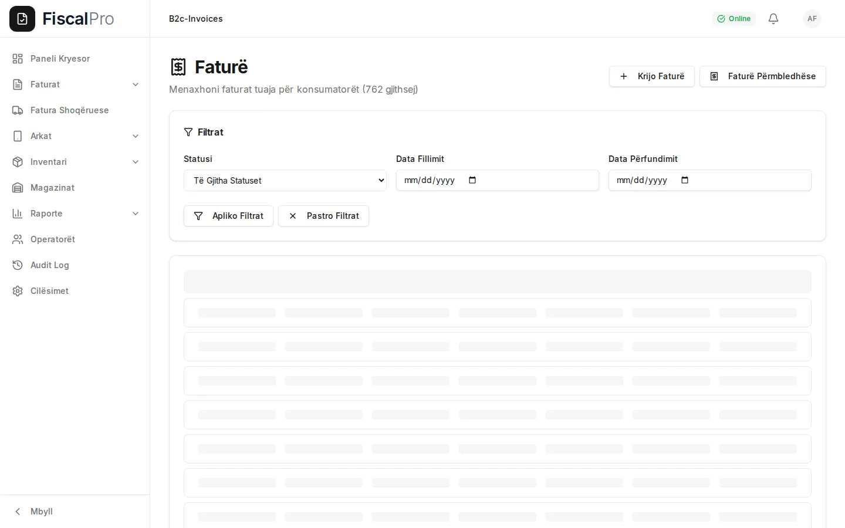This screenshot has height=528, width=845.
Task: Click the Fatura Shoqëruese truck icon
Action: coord(18,110)
